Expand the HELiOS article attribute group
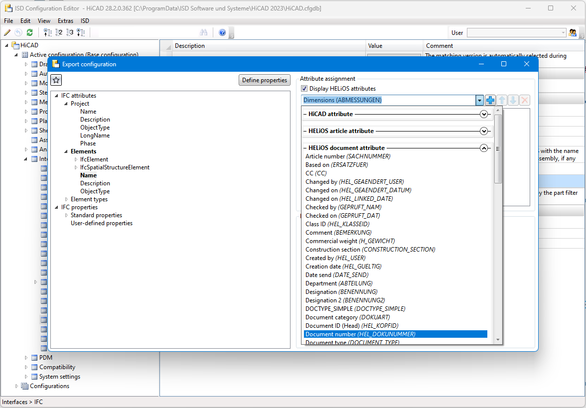This screenshot has height=408, width=586. pyautogui.click(x=483, y=131)
